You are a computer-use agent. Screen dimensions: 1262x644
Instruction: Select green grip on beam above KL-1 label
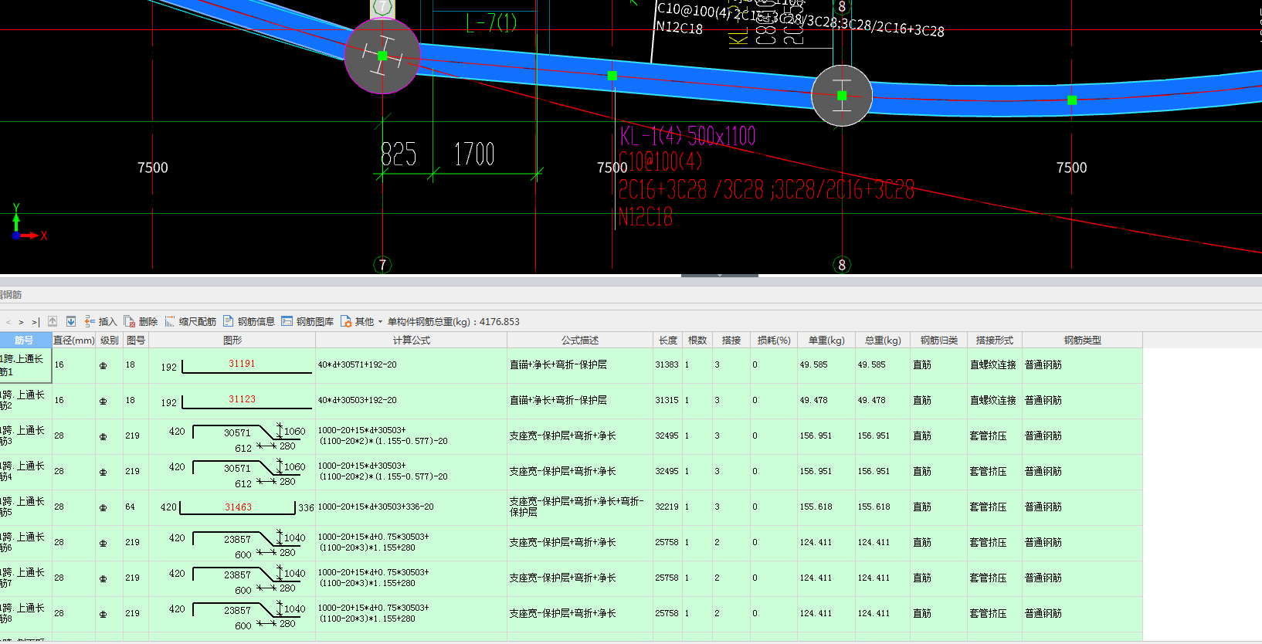tap(612, 76)
